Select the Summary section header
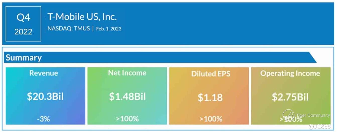This screenshot has width=337, height=134. click(x=24, y=58)
